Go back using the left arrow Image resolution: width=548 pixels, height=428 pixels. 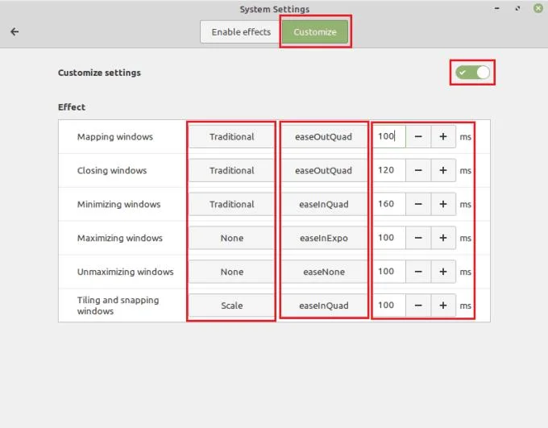[x=15, y=31]
